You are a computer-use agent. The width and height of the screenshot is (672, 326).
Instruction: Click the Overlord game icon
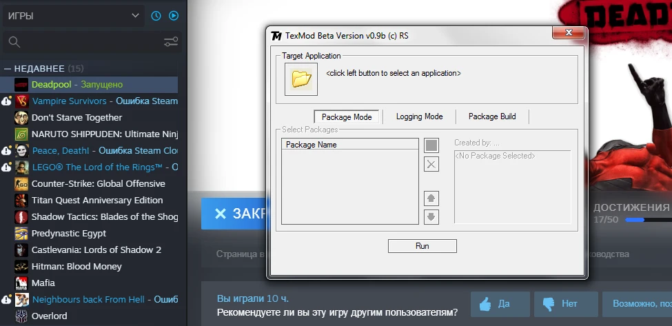click(x=21, y=316)
